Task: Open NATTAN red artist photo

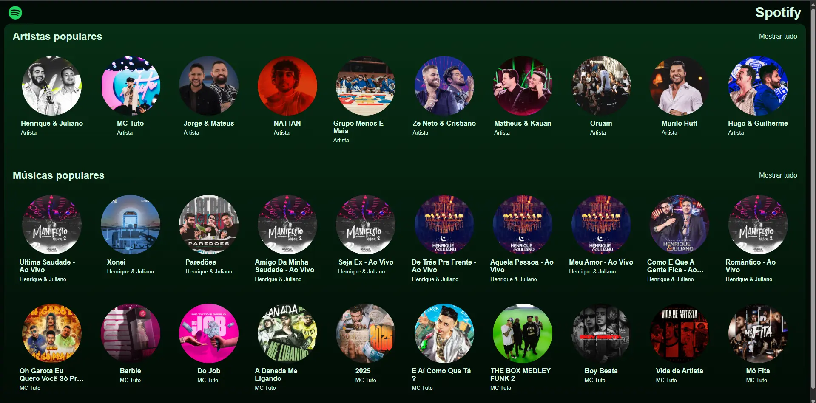Action: tap(287, 86)
